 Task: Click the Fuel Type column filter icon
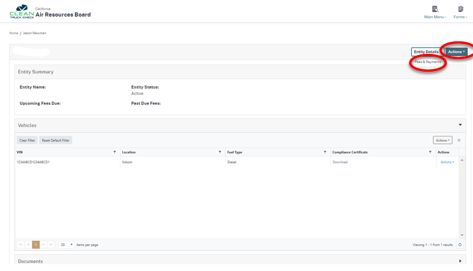click(325, 152)
